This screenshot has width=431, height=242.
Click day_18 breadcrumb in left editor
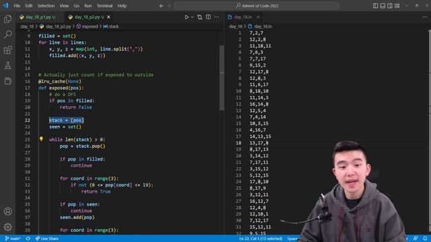coord(27,26)
